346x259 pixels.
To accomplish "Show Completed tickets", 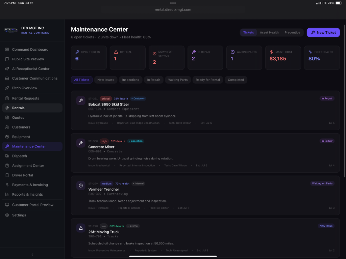I will [236, 80].
